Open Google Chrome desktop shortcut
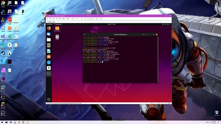 (3, 4)
